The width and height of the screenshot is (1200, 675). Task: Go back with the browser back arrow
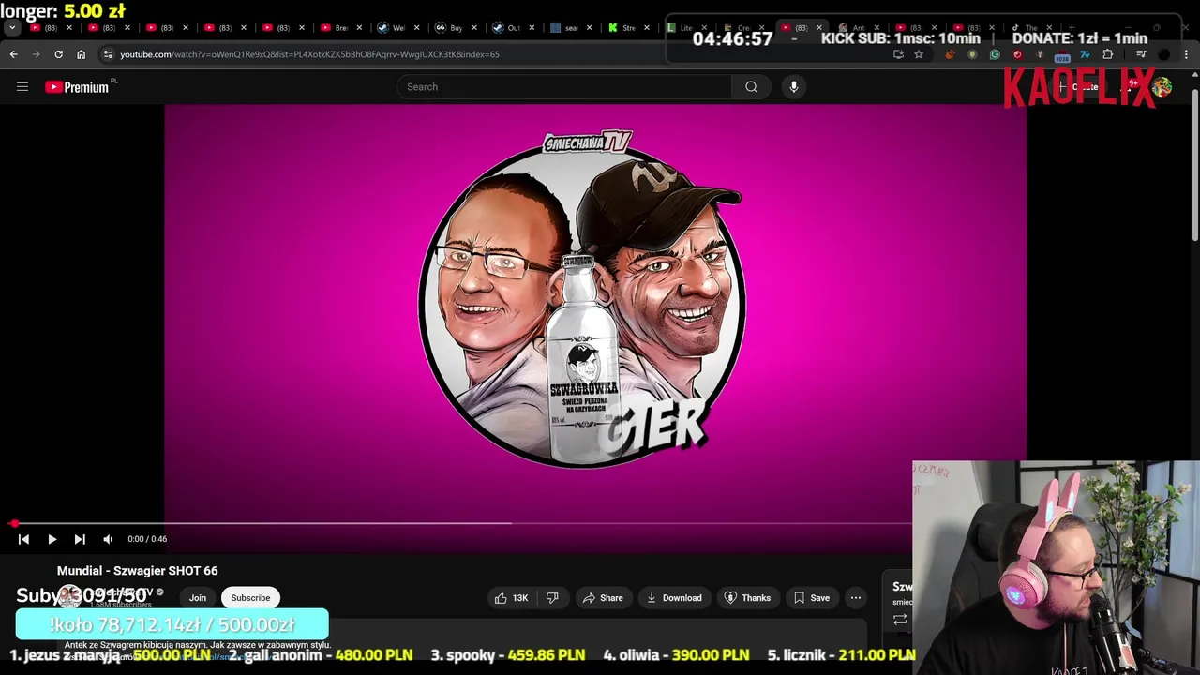pos(13,54)
